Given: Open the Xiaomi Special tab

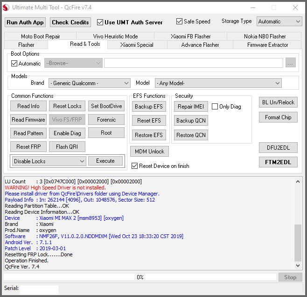Looking at the screenshot, I should point(137,45).
